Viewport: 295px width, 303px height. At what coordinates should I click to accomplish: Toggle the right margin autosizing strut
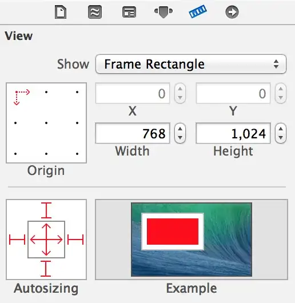[x=75, y=240]
